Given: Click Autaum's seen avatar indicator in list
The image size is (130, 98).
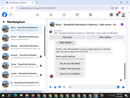Looking at the screenshot, I should pos(41,56).
